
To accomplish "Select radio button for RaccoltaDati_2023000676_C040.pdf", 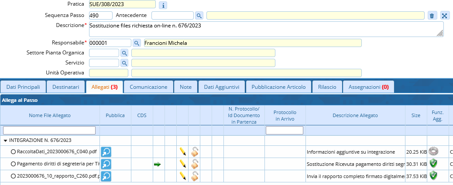I will (x=13, y=152).
